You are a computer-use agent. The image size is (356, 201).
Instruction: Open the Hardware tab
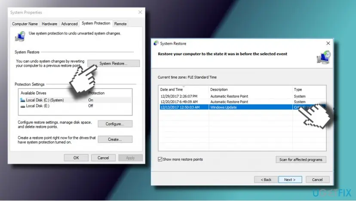(x=49, y=24)
